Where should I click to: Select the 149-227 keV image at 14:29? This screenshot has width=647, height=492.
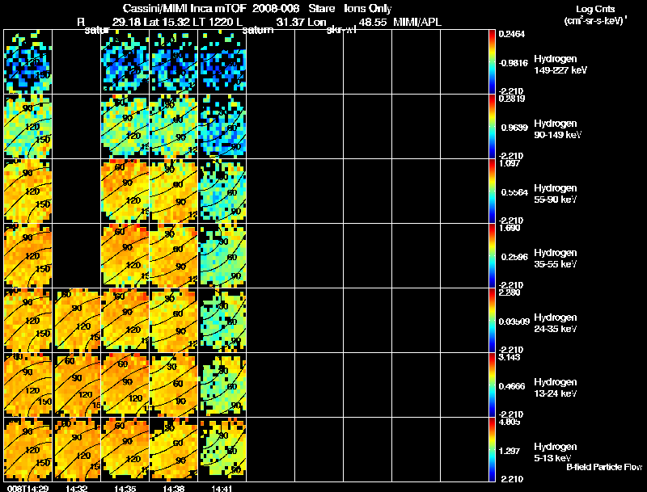pyautogui.click(x=28, y=62)
